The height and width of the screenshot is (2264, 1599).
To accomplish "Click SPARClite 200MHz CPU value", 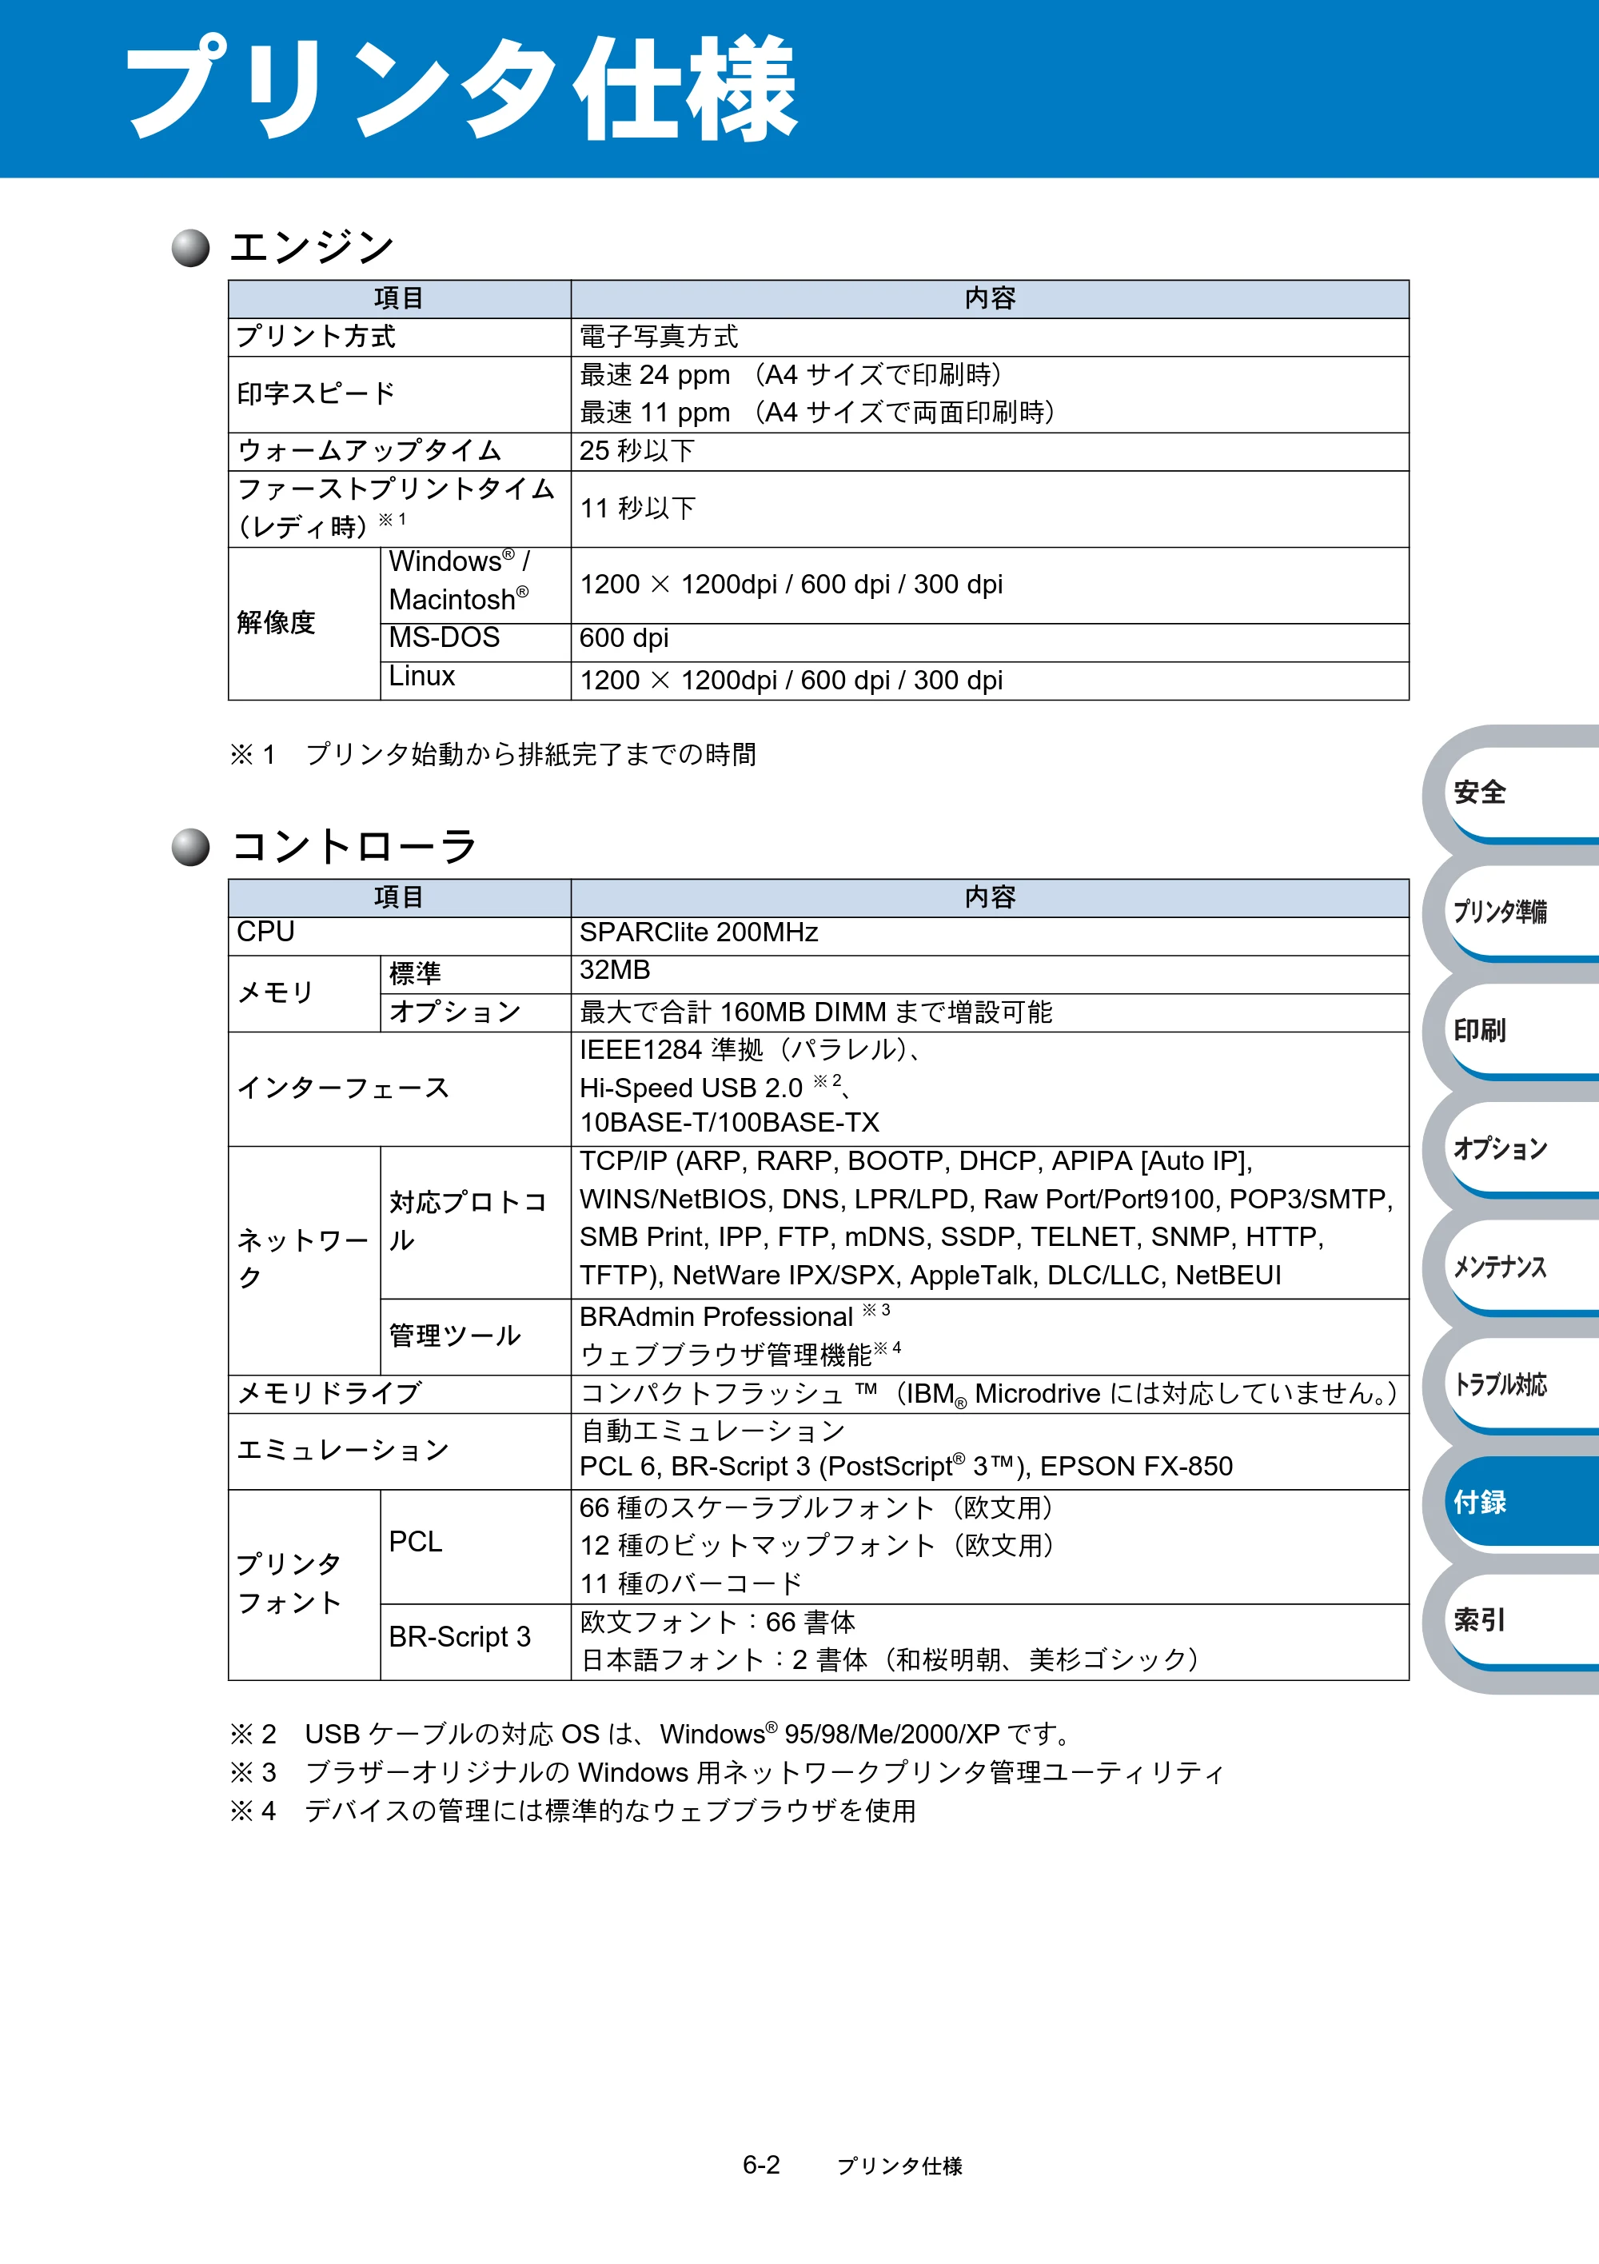I will 699,932.
